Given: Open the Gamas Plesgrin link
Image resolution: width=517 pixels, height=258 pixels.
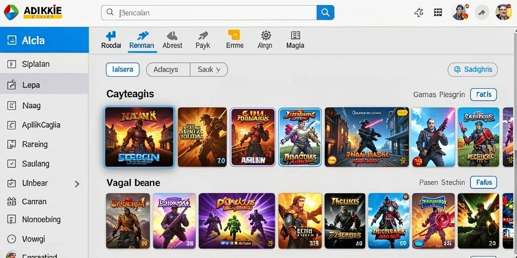Looking at the screenshot, I should point(439,95).
